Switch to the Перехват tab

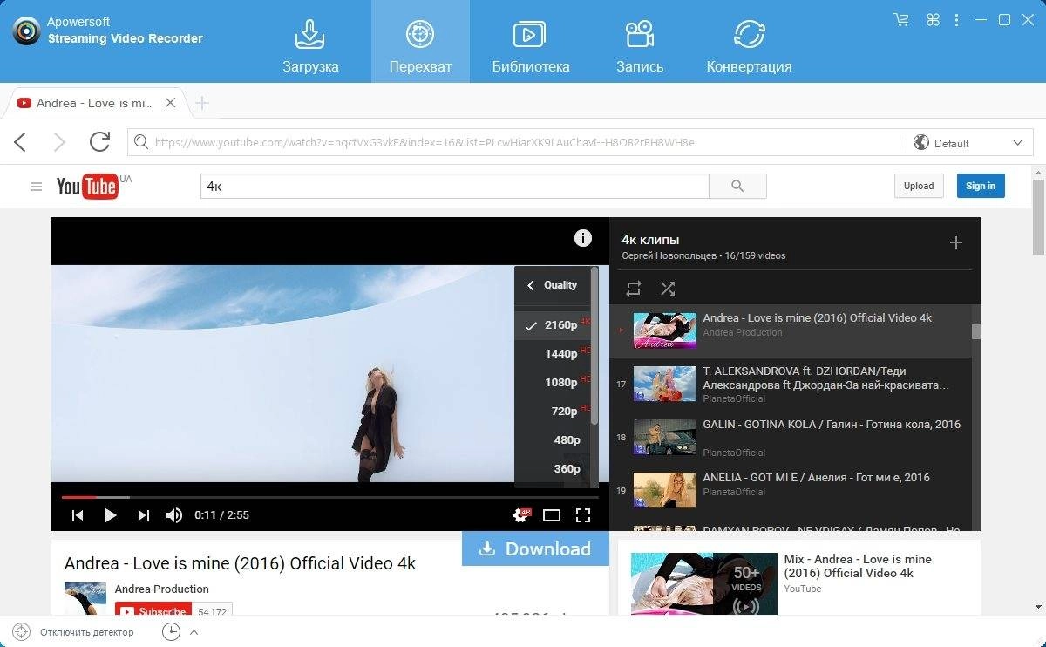(x=420, y=44)
